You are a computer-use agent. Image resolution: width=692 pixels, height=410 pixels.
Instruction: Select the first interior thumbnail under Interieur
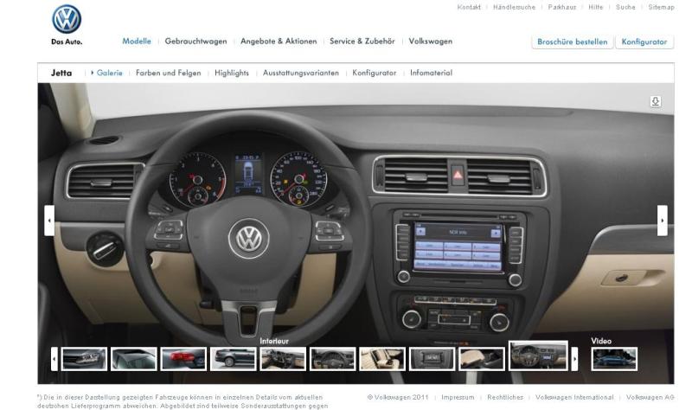[x=283, y=359]
